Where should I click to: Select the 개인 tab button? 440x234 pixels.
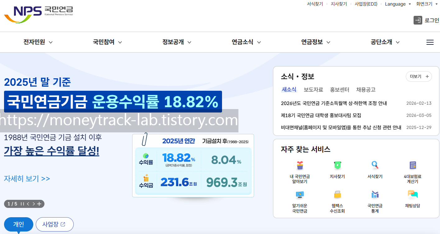19,224
